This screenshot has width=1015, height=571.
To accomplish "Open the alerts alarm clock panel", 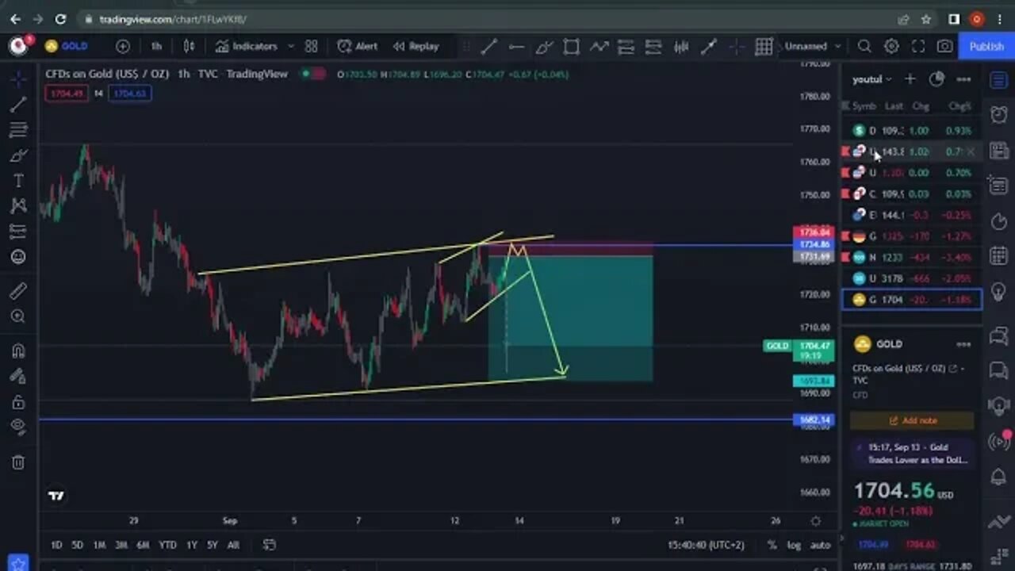I will pos(999,115).
